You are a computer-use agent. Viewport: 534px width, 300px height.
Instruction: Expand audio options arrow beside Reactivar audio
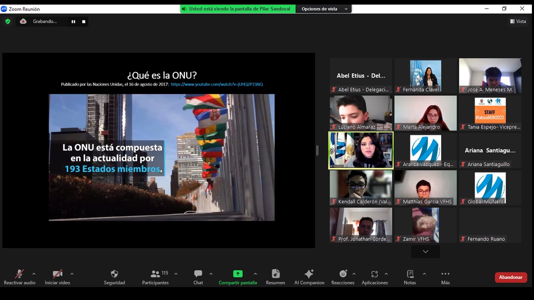pos(34,274)
